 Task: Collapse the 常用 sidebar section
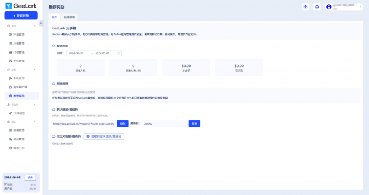pos(35,26)
